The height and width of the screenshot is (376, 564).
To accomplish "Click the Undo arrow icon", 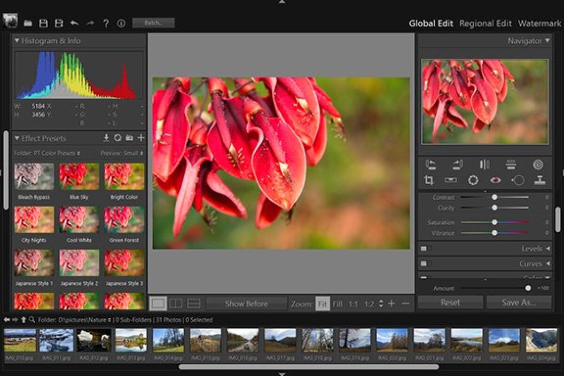I will tap(75, 22).
